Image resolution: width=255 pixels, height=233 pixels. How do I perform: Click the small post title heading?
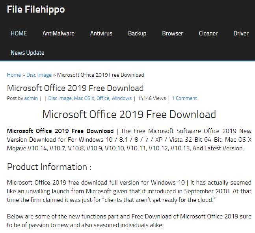(x=75, y=88)
